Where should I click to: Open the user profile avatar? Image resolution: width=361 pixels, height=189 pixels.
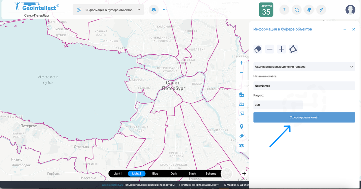[350, 10]
